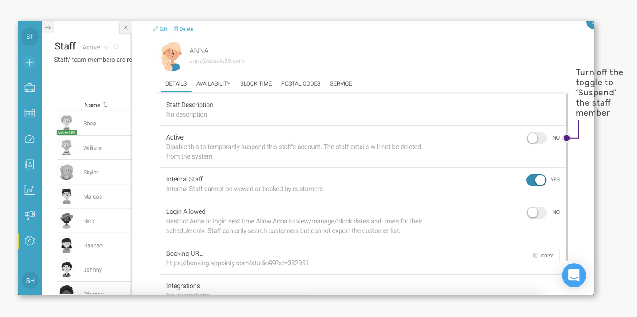Click the plus add-new icon in sidebar
The image size is (637, 317).
coord(30,63)
